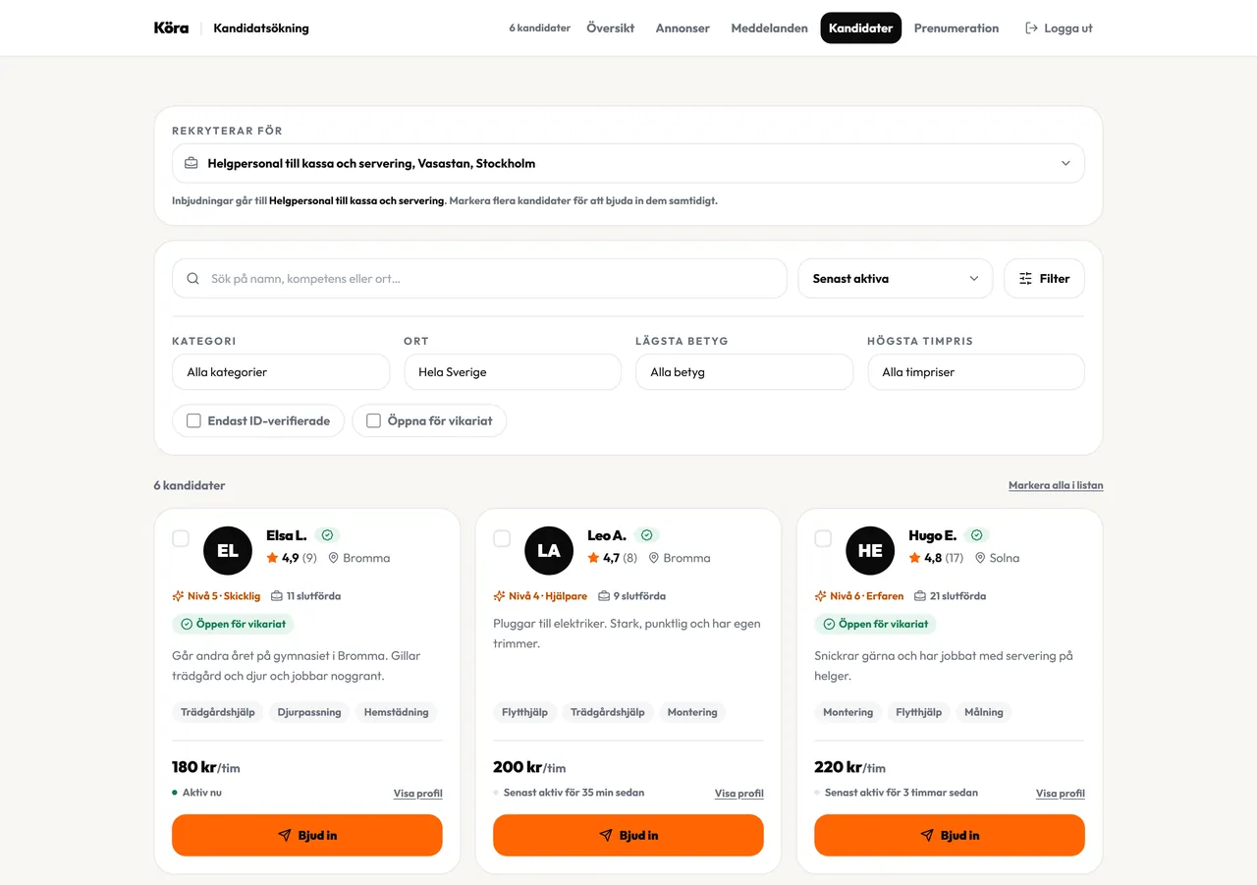
Task: Open the Ort dropdown showing Hela Sverige
Action: tap(513, 372)
